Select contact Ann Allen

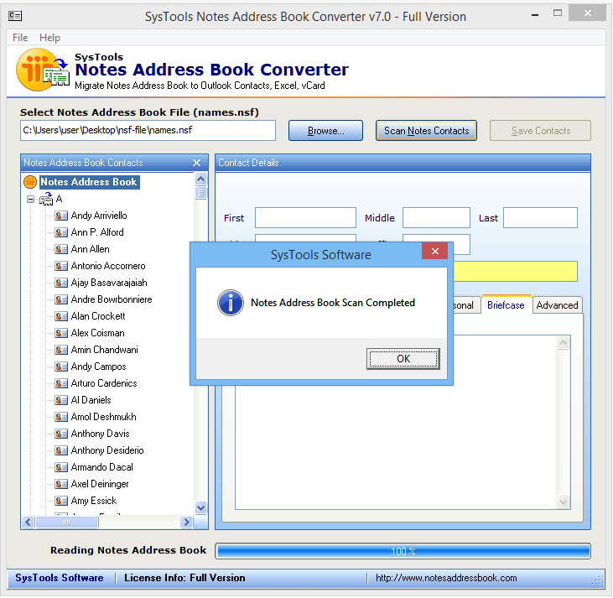tap(91, 249)
